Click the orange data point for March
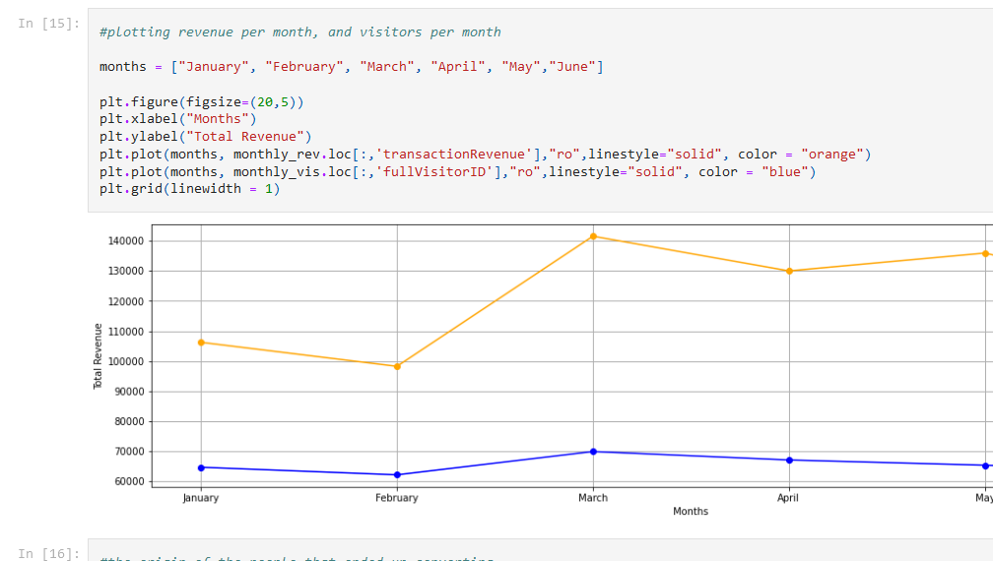The height and width of the screenshot is (561, 993). click(593, 236)
